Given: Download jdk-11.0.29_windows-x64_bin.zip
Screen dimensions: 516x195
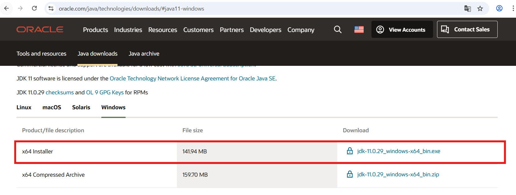Looking at the screenshot, I should coord(398,175).
